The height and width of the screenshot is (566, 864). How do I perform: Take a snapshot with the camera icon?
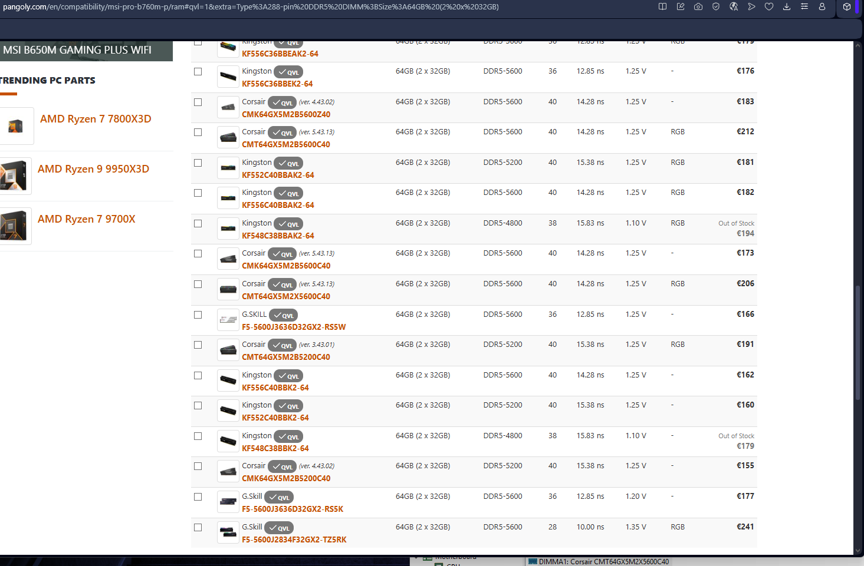click(698, 6)
